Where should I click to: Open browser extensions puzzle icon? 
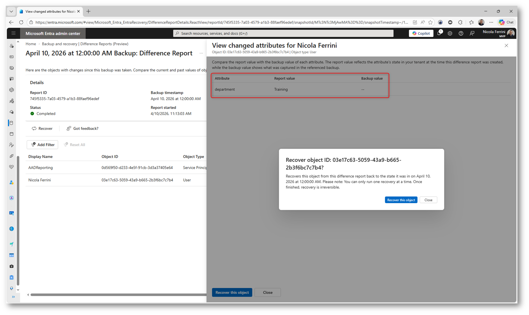(x=460, y=22)
